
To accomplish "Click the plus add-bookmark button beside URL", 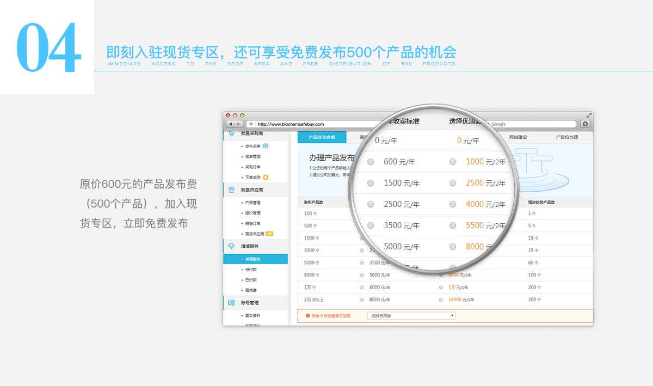I will coord(251,124).
